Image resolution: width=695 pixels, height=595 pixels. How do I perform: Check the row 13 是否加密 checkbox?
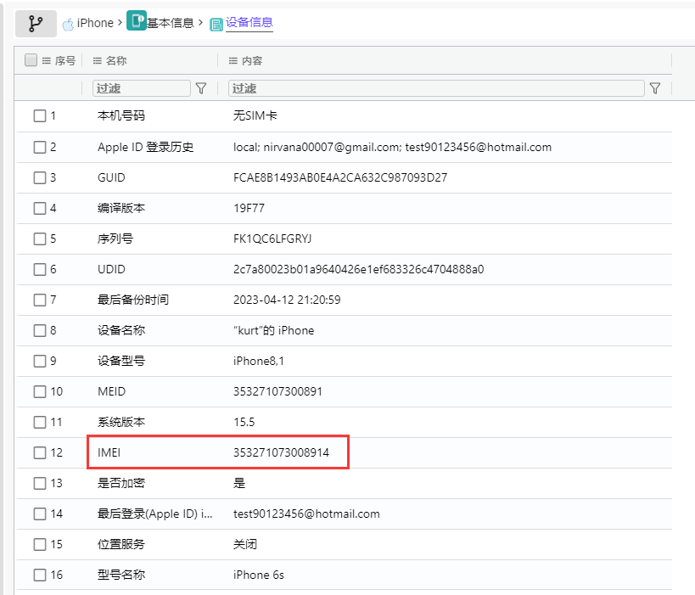(x=40, y=483)
